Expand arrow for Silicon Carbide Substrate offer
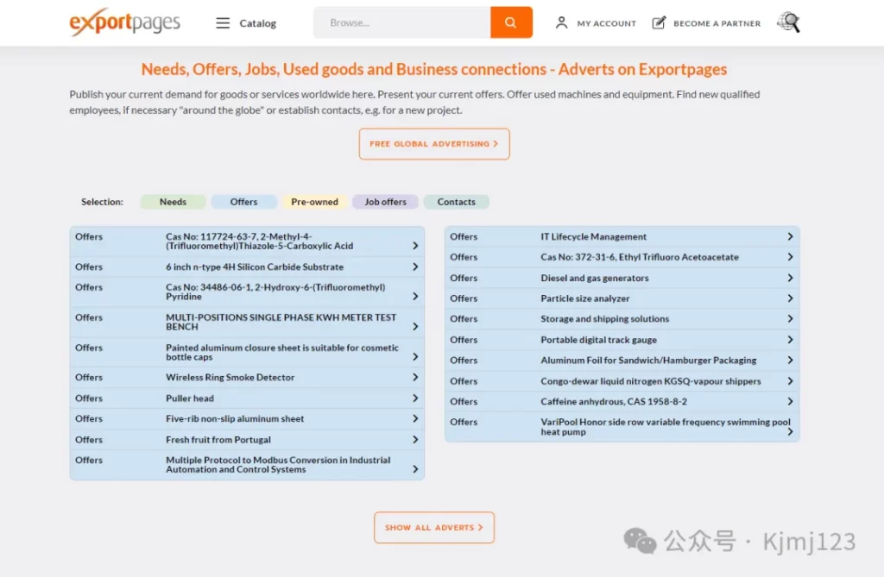 [x=415, y=267]
